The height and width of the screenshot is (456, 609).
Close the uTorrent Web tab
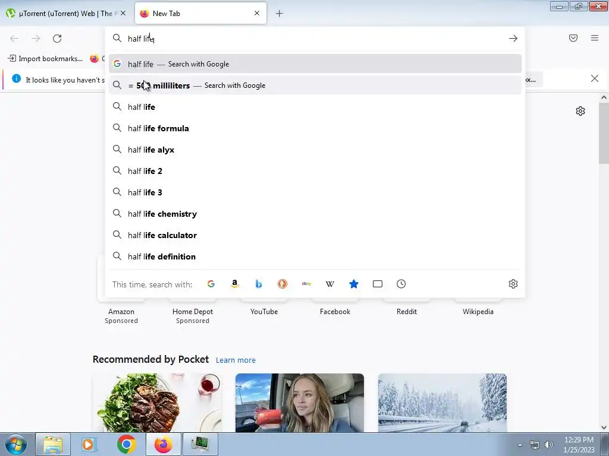[123, 13]
